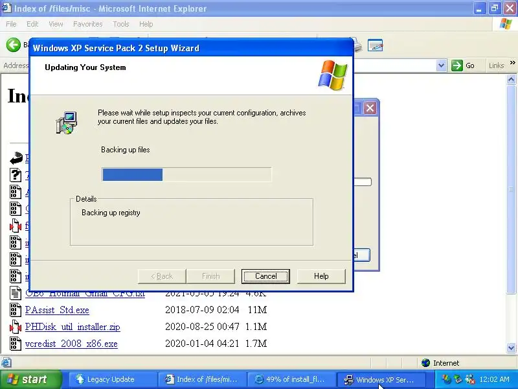Click the 12:02 AM clock
Screen dimensions: 518x389
494,379
